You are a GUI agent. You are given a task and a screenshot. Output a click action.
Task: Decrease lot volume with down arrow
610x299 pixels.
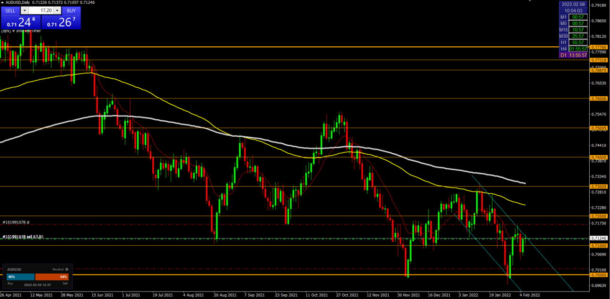tap(24, 10)
